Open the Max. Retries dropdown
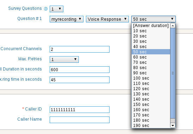The height and width of the screenshot is (134, 193). (64, 60)
